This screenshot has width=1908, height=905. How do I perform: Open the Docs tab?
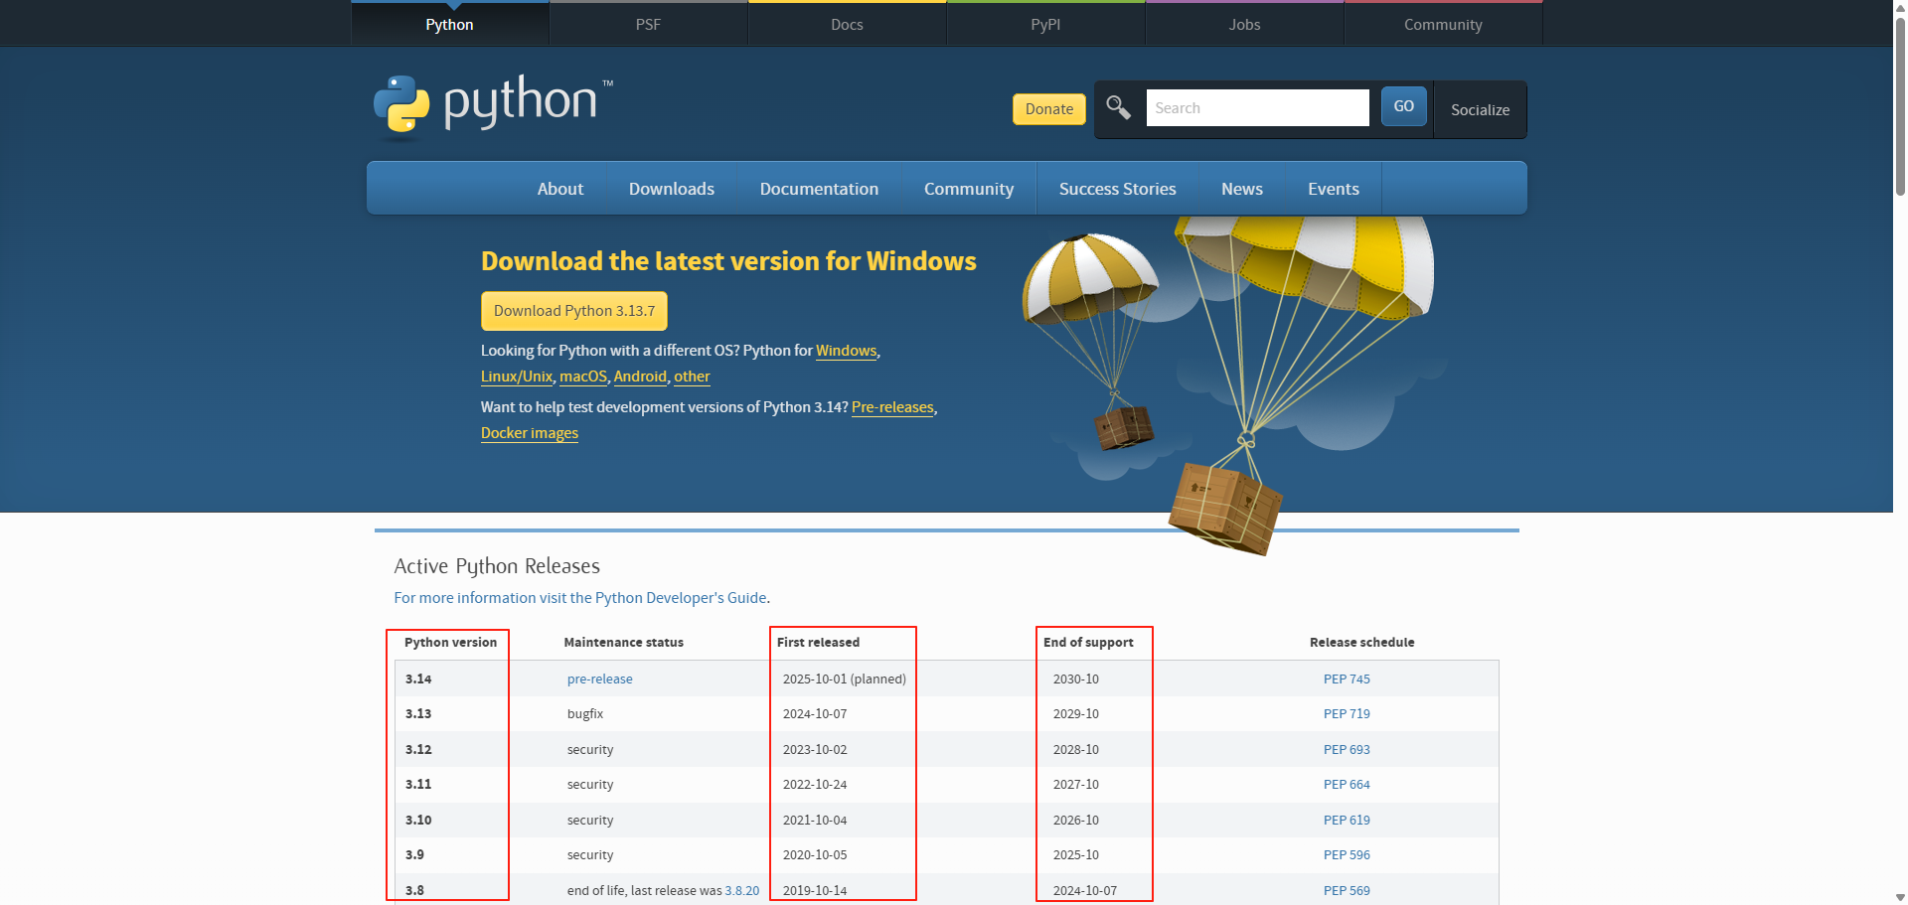tap(847, 24)
